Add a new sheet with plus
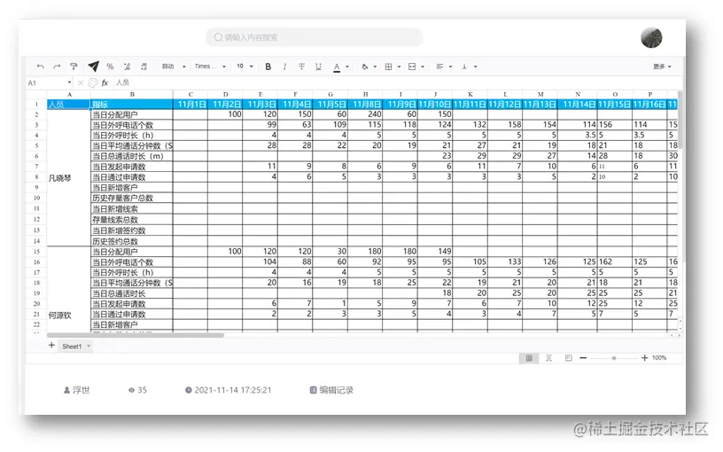 pos(51,346)
